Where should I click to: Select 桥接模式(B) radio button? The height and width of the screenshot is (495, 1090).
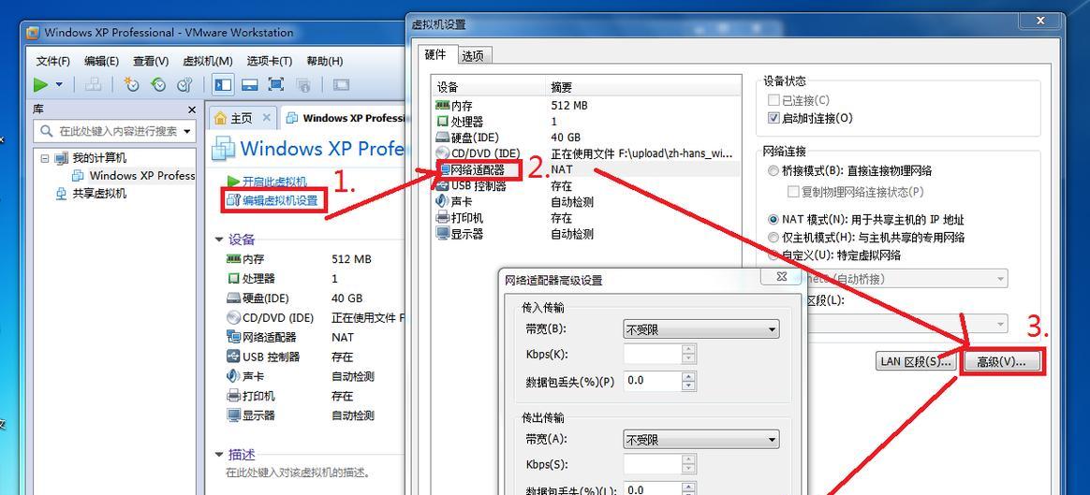tap(773, 171)
